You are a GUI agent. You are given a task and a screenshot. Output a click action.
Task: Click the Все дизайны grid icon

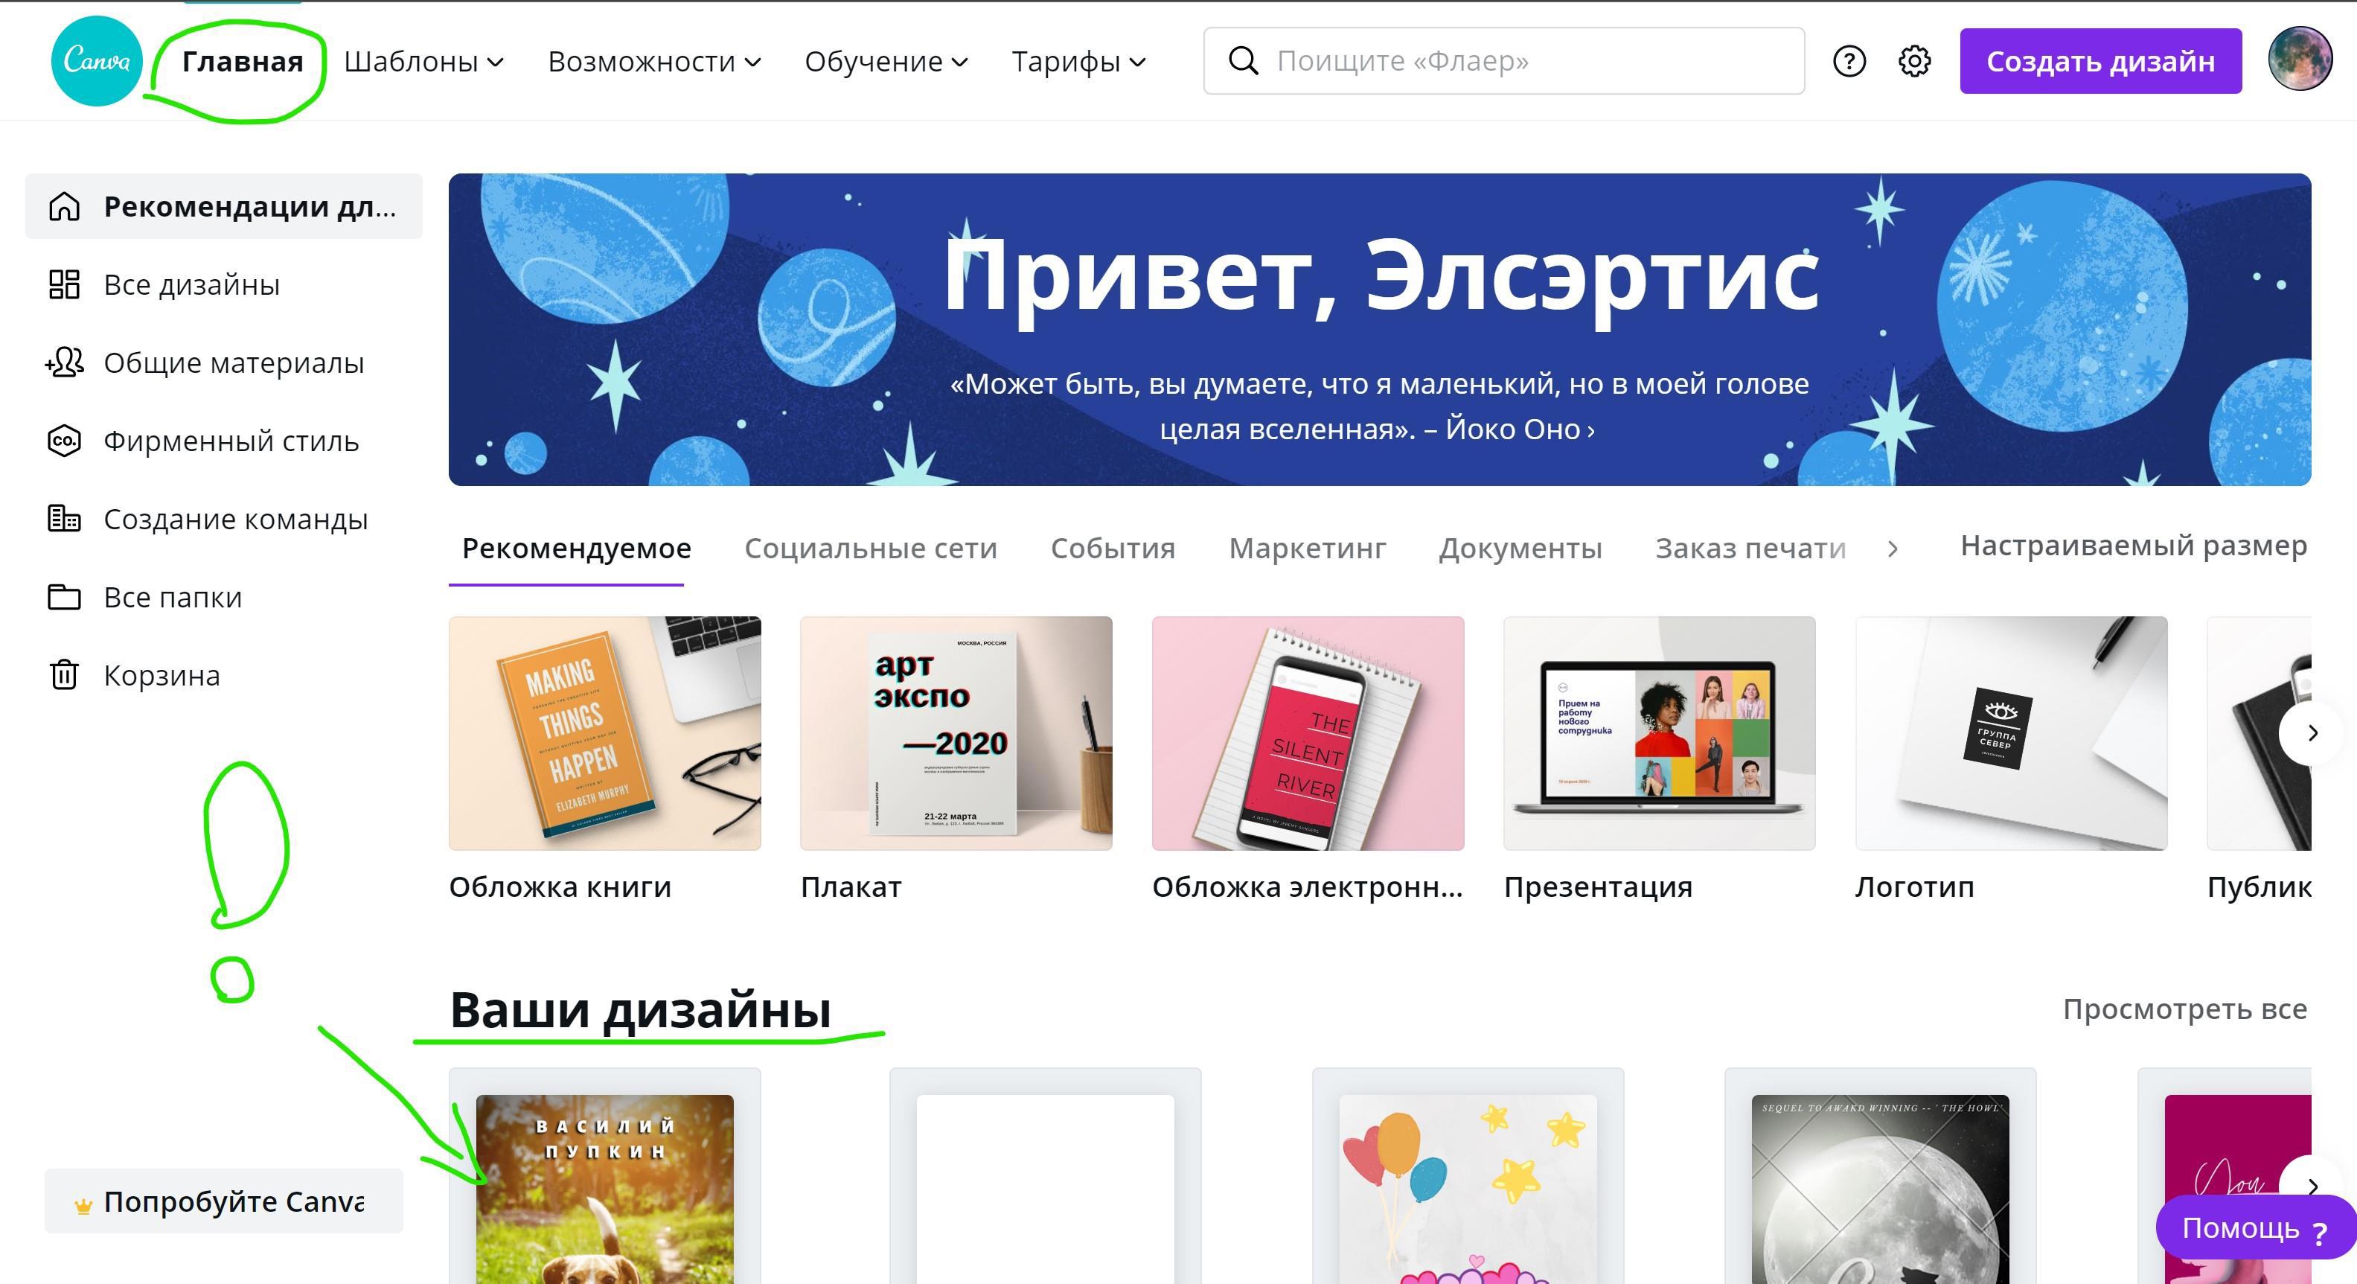[64, 284]
